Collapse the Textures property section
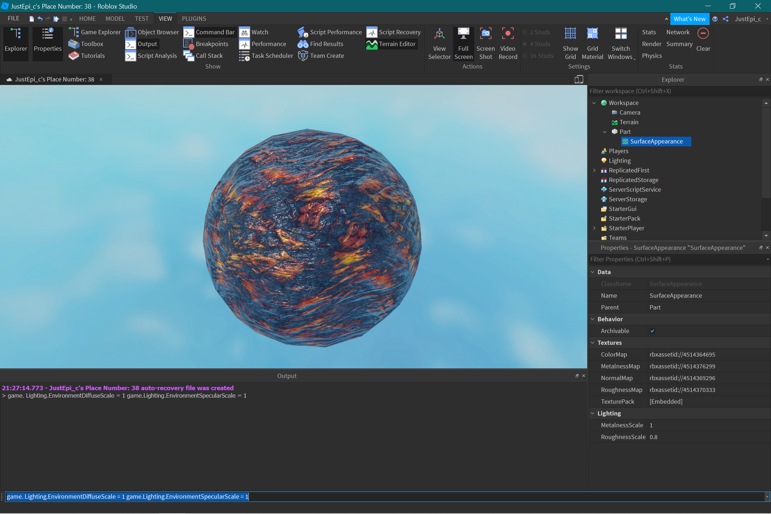The image size is (771, 514). 593,343
